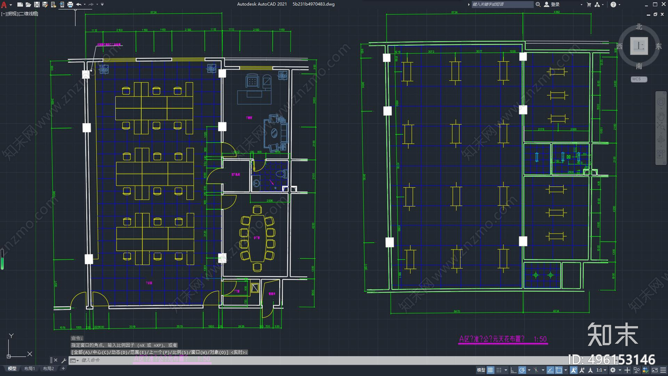
Task: Click annotation monitor plus icon
Action: pyautogui.click(x=627, y=370)
